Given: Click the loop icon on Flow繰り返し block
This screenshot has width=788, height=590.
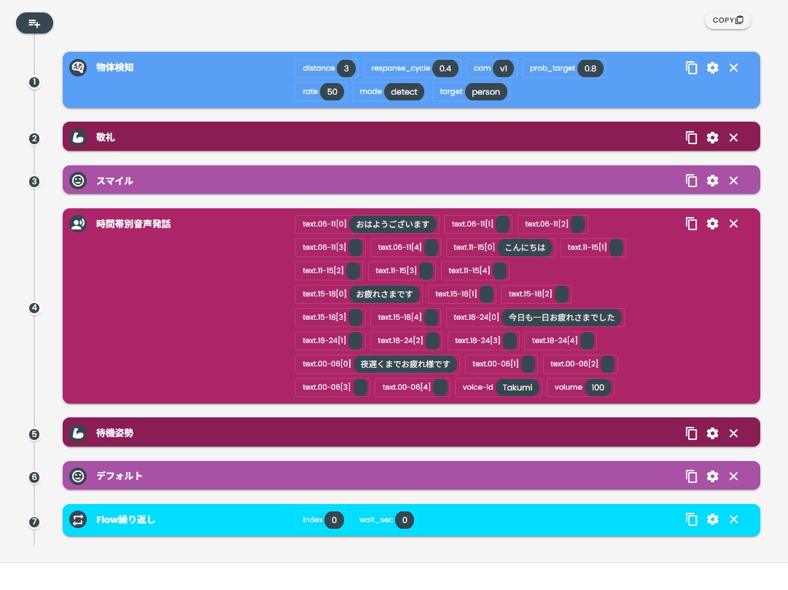Looking at the screenshot, I should coord(78,519).
